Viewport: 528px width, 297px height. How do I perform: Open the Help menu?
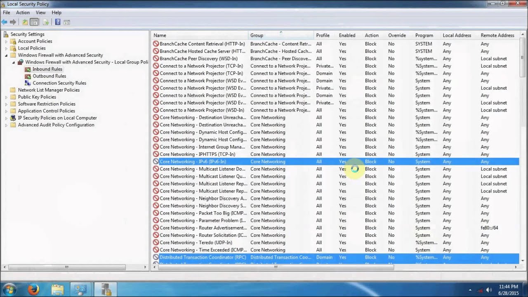tap(57, 12)
